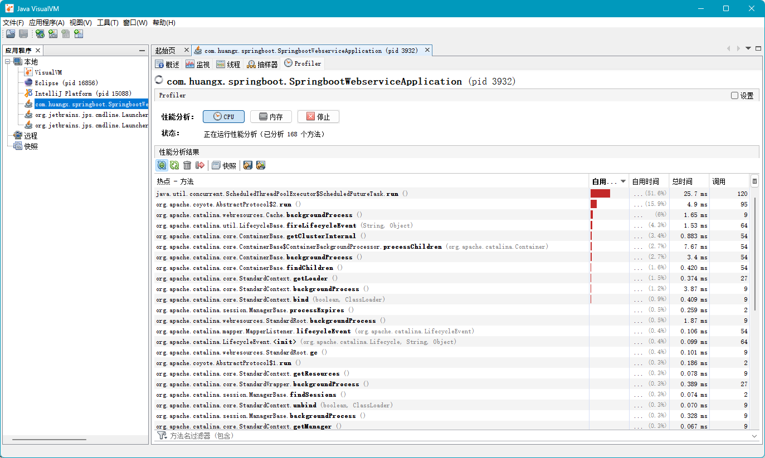Switch to the 线程 tab
The height and width of the screenshot is (458, 765).
pos(228,65)
